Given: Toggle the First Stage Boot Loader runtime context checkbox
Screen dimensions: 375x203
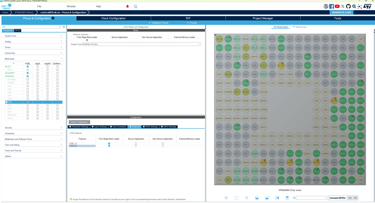Looking at the screenshot, I should click(87, 40).
